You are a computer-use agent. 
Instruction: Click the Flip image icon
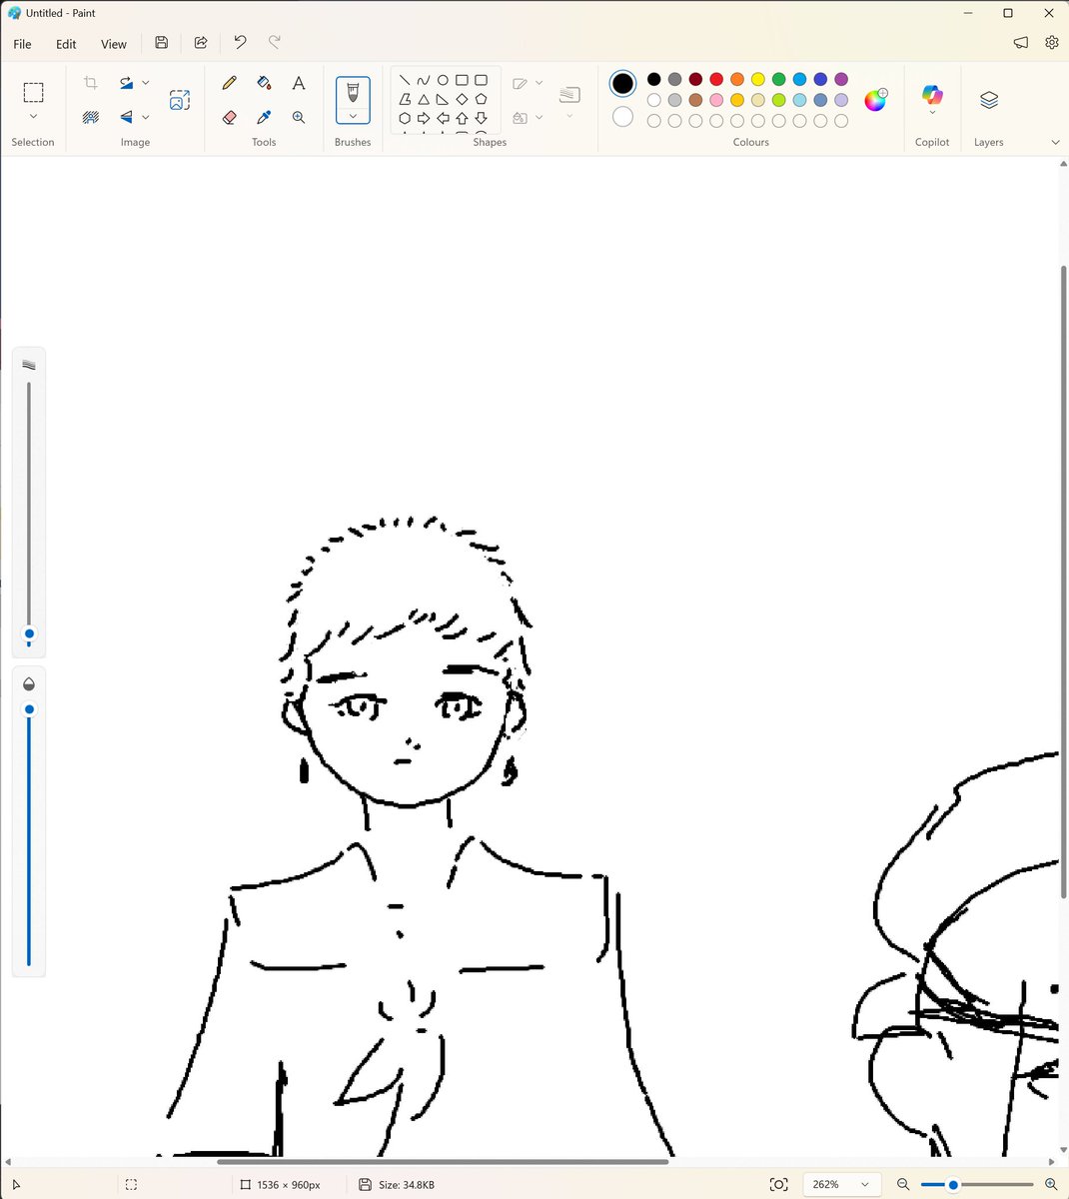[x=126, y=117]
